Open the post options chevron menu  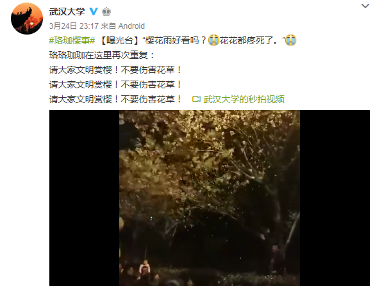[365, 6]
